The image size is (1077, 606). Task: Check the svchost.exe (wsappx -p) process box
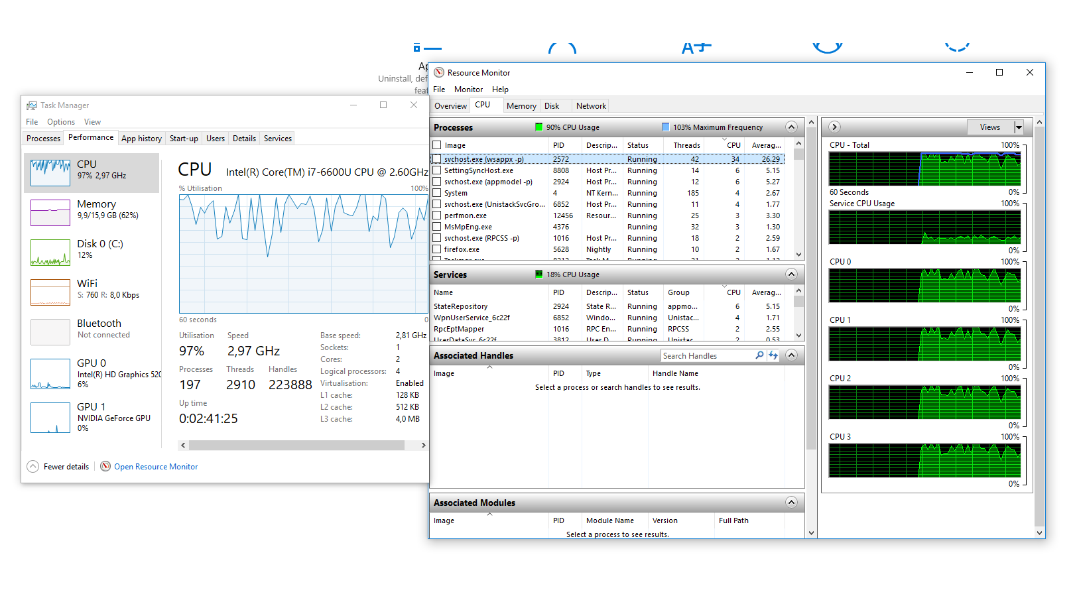coord(437,159)
